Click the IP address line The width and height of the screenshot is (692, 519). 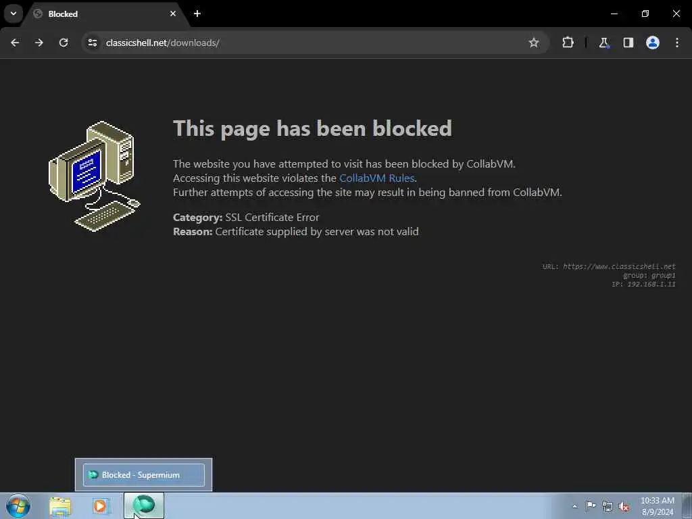[643, 285]
